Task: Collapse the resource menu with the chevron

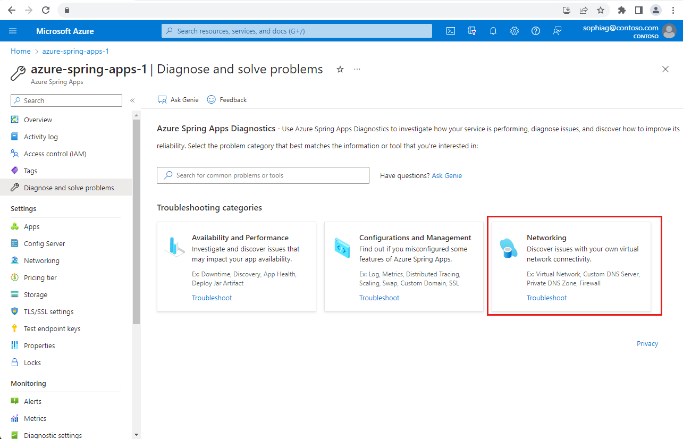Action: click(132, 100)
